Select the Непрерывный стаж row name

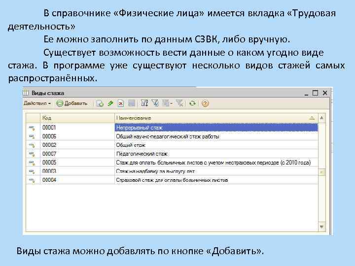click(216, 128)
